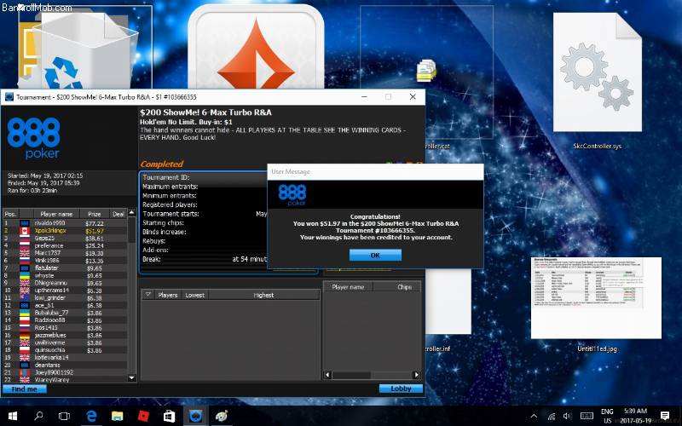Viewport: 682px width, 426px height.
Task: Click the Completed status label
Action: coord(162,164)
